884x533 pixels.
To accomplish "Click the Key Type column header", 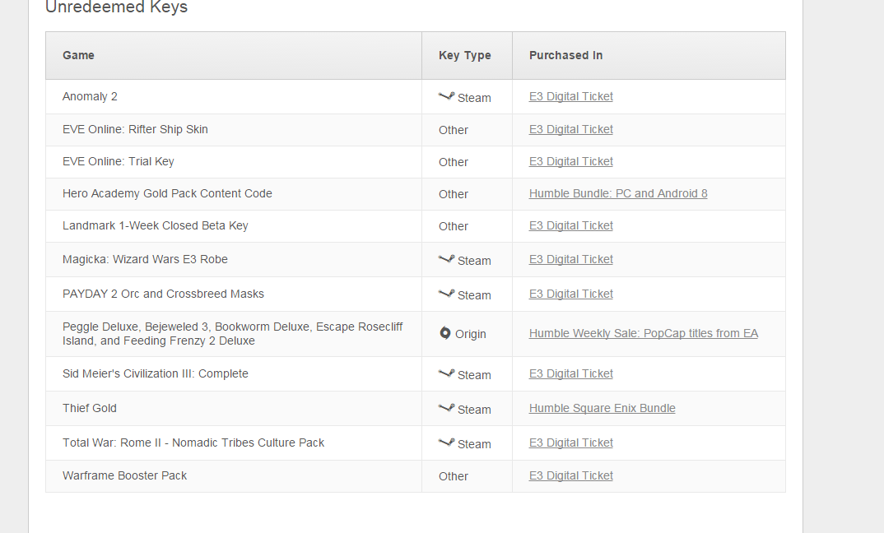I will [465, 55].
